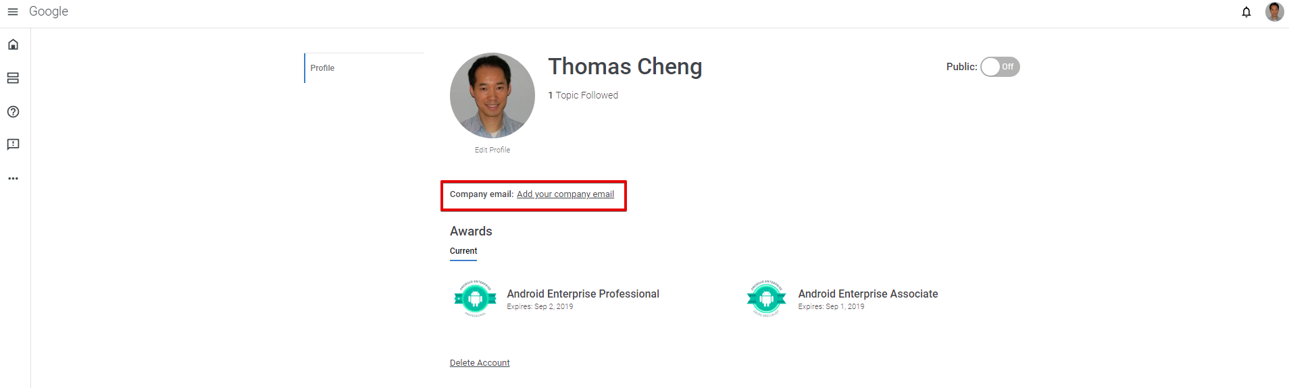Open Help question mark icon
The image size is (1289, 388).
tap(13, 112)
